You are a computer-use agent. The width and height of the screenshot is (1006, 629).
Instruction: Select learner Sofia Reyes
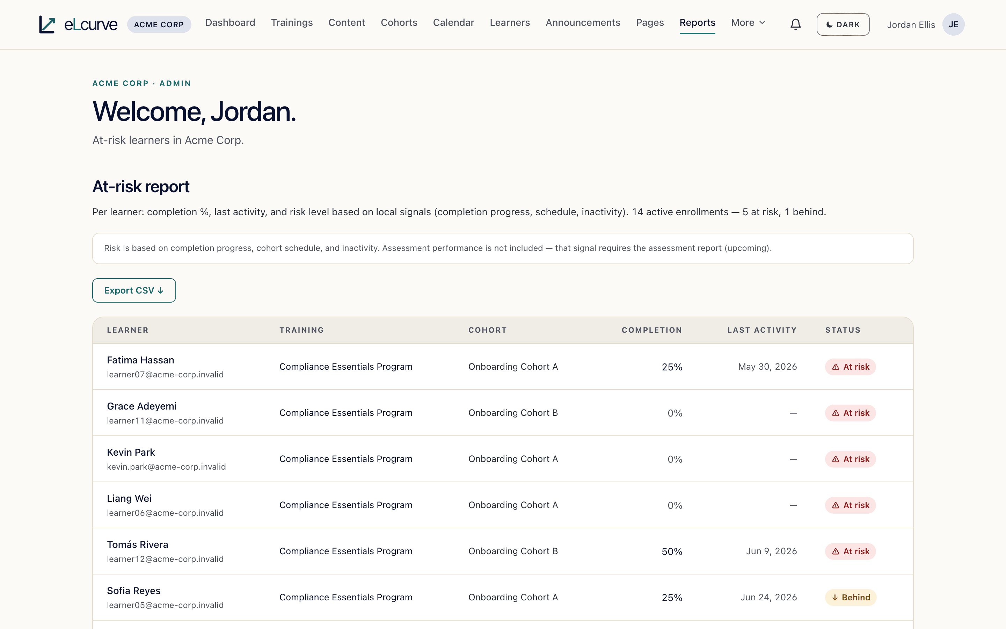pos(134,591)
